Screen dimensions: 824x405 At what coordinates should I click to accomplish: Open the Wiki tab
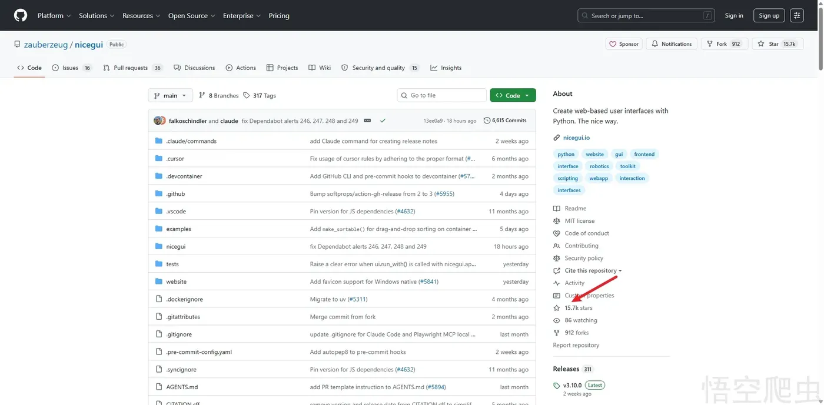click(320, 68)
